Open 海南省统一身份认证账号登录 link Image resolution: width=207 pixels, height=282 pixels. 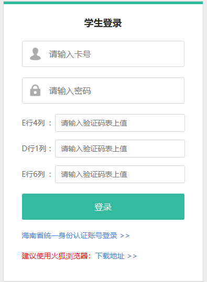coord(70,235)
